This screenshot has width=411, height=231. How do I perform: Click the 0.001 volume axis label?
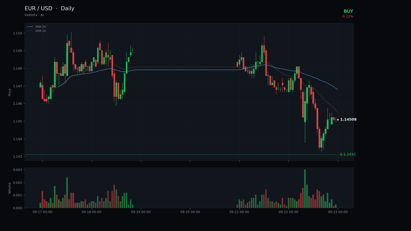pos(17,195)
